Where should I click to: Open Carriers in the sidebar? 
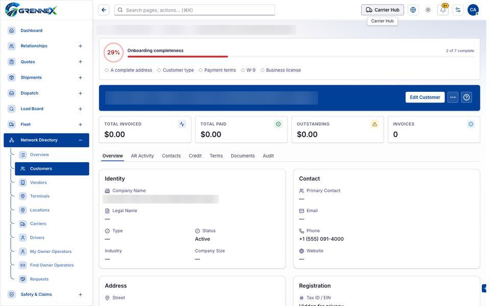point(52,224)
